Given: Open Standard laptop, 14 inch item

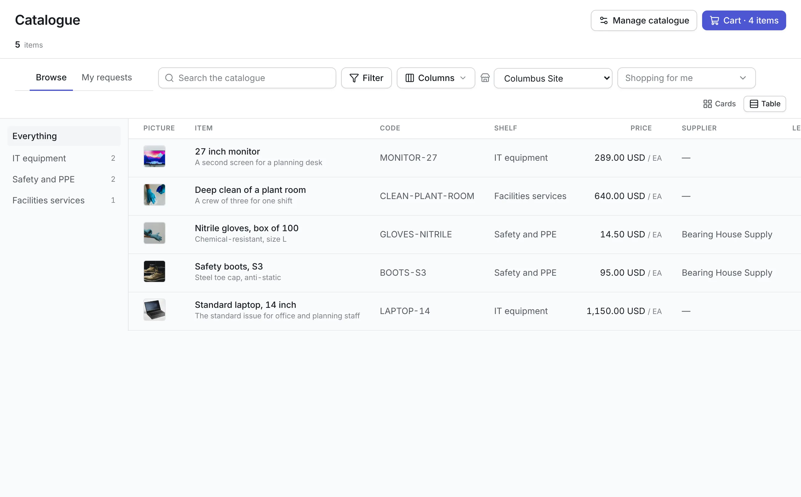Looking at the screenshot, I should (x=245, y=305).
